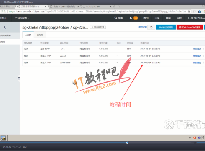Click the video progress slider handle

pyautogui.click(x=127, y=143)
